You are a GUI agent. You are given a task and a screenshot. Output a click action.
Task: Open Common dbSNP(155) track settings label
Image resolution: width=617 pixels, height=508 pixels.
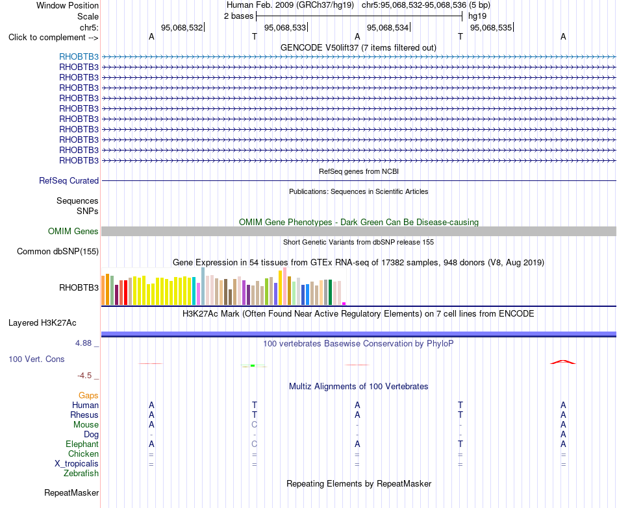point(58,251)
